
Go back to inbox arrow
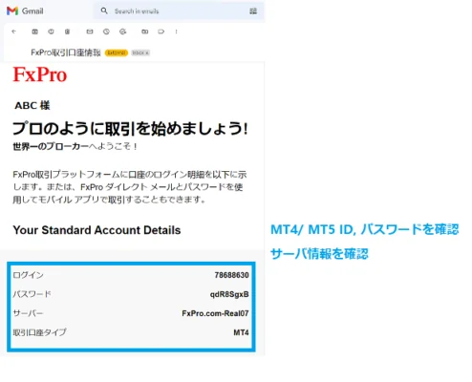[x=13, y=32]
